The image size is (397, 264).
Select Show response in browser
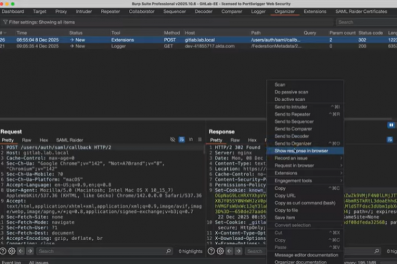pyautogui.click(x=301, y=150)
